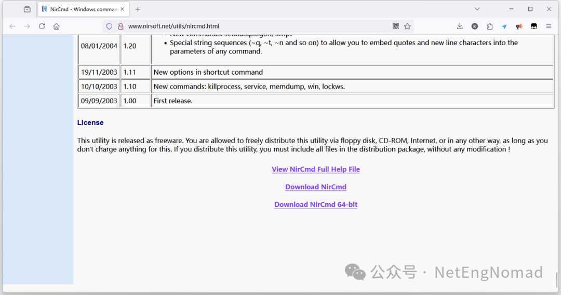Open the QR code icon in address bar
This screenshot has height=295, width=561.
(x=396, y=26)
